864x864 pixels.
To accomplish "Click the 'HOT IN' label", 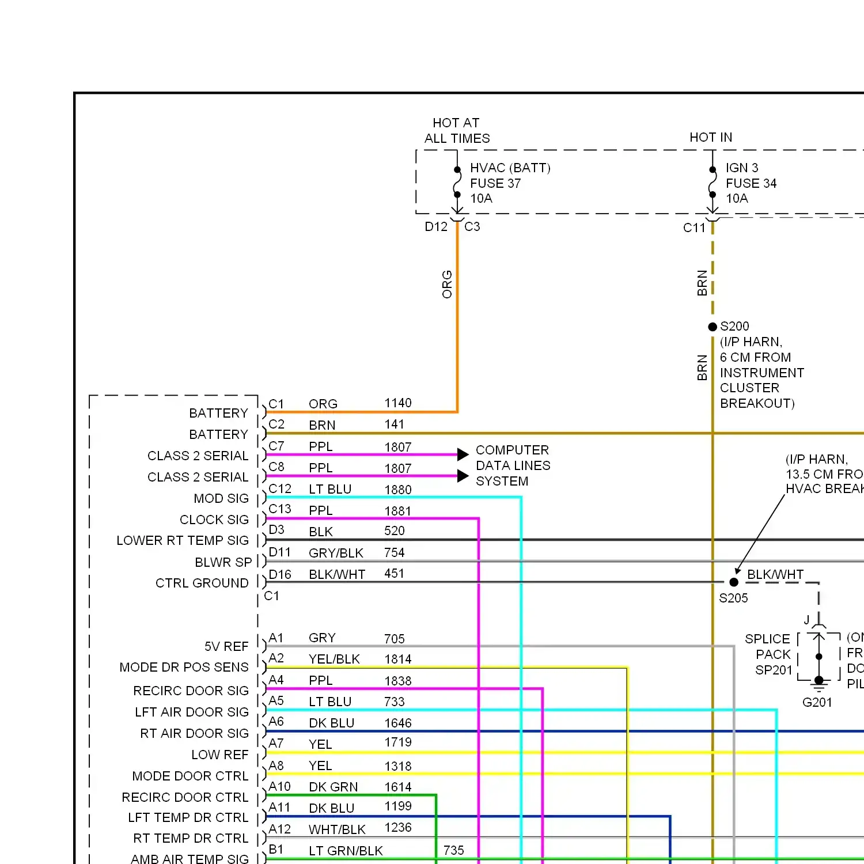I will click(711, 137).
